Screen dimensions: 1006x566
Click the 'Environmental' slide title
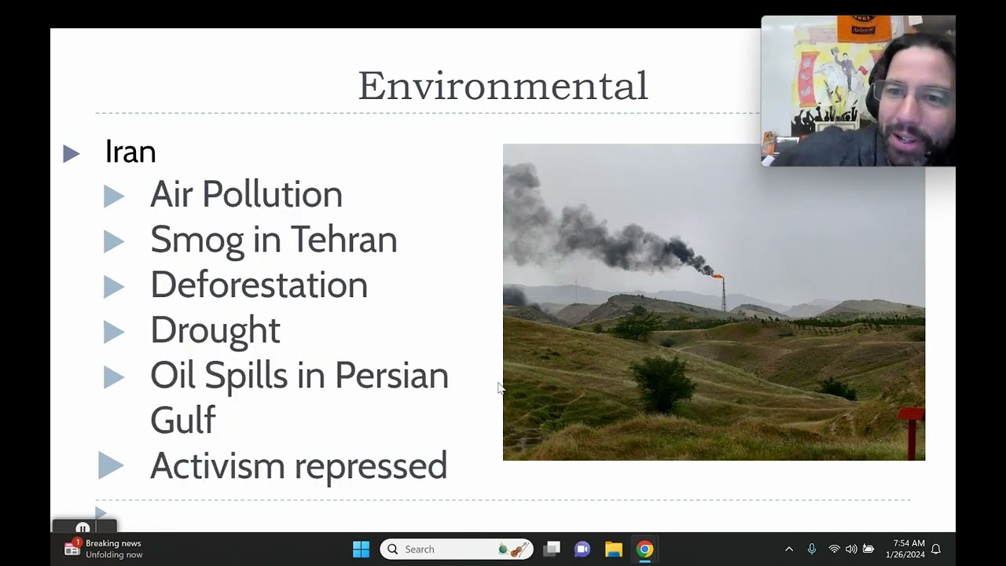(x=503, y=86)
